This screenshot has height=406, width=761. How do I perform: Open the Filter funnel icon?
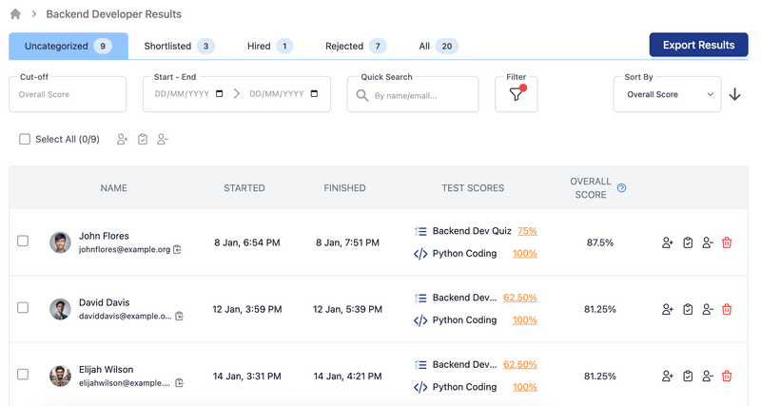(516, 94)
